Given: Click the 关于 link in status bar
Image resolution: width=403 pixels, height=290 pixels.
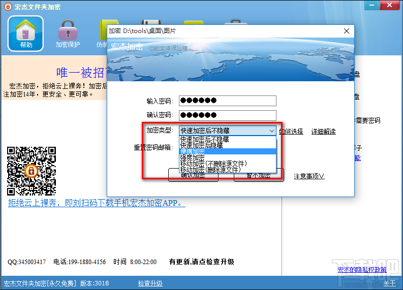Looking at the screenshot, I should click(389, 283).
